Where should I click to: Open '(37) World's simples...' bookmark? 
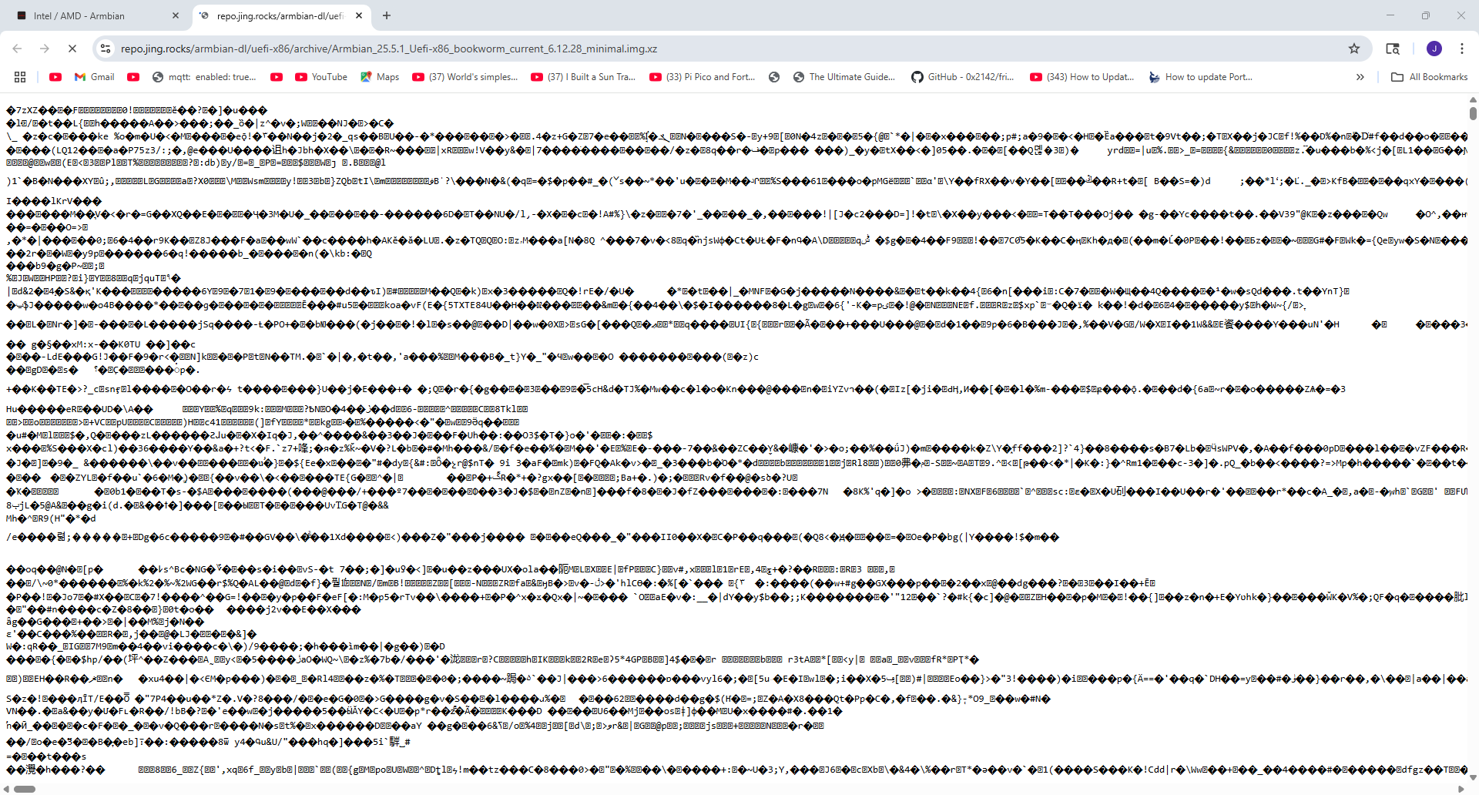pos(465,77)
